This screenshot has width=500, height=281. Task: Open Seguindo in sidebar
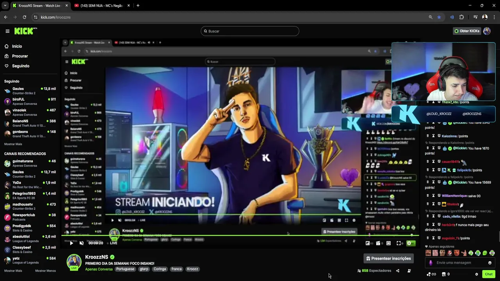[17, 66]
